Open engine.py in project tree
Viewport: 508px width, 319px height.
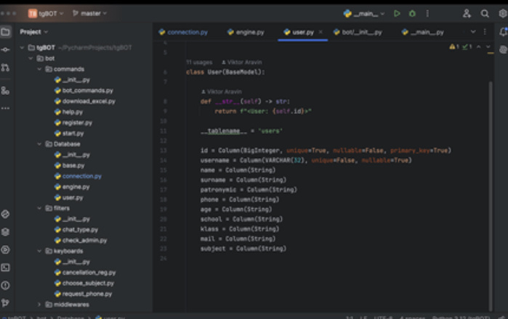pyautogui.click(x=72, y=187)
